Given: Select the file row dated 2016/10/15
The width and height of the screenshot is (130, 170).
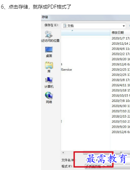Looking at the screenshot, I should point(95,95).
